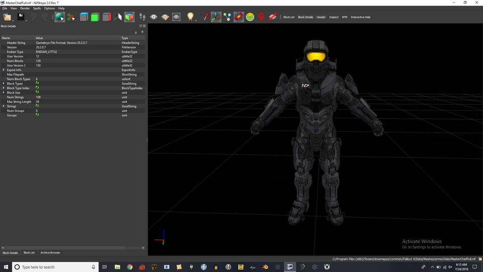
Task: Click the collapse-all double up arrows
Action: (x=142, y=32)
